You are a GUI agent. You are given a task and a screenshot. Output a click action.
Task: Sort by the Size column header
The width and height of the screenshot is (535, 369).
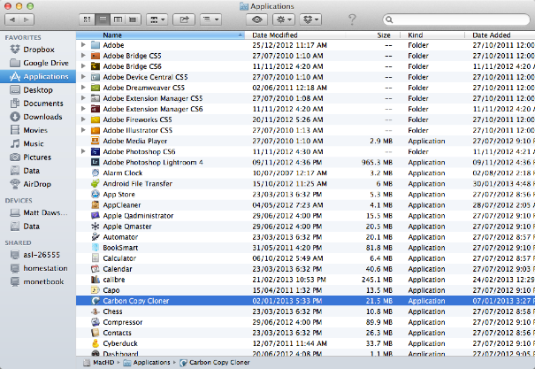(x=372, y=35)
